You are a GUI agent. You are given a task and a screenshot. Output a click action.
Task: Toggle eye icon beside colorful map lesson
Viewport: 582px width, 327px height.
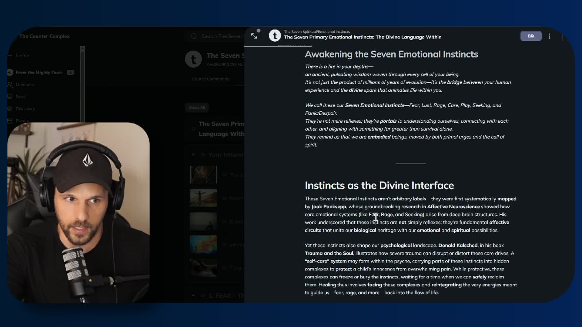coord(225,245)
